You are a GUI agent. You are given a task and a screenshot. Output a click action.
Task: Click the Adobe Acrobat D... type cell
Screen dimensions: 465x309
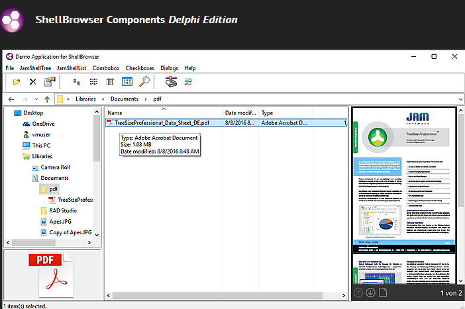click(284, 123)
